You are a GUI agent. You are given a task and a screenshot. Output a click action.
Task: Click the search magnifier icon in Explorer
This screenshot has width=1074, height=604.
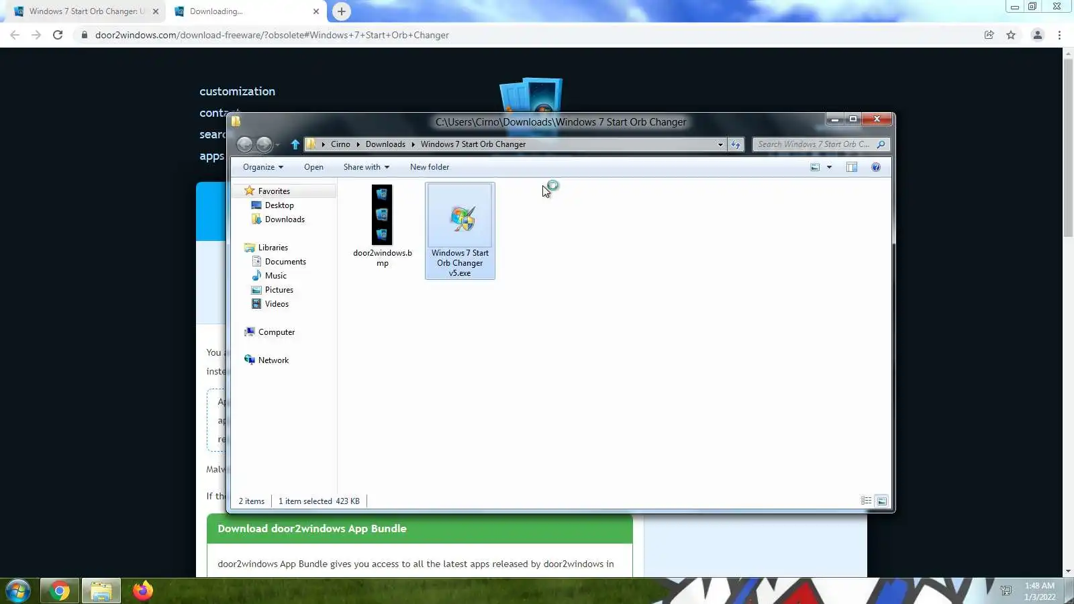point(881,144)
